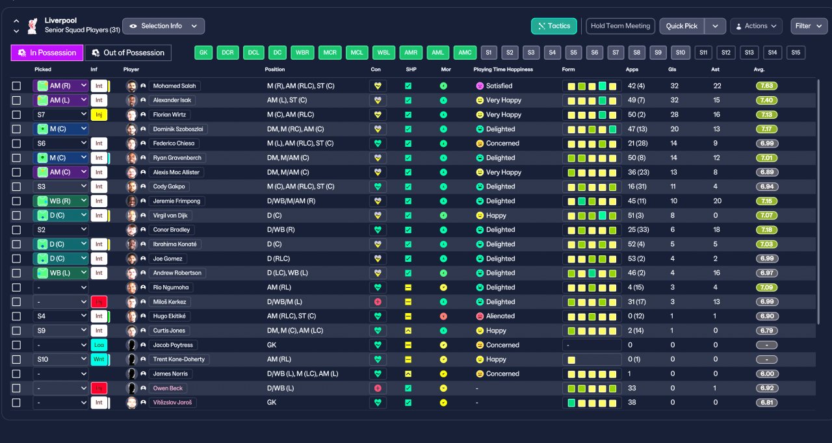The image size is (832, 443).
Task: Click Curtis Jones's sharpness arrow icon
Action: 408,331
